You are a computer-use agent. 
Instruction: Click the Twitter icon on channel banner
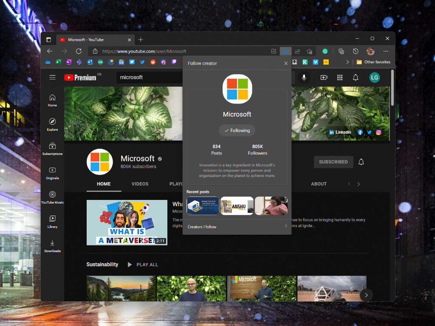point(369,132)
